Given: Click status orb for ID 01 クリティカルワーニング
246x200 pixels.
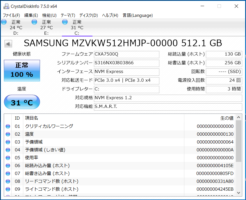Looking at the screenshot, I should pos(8,126).
